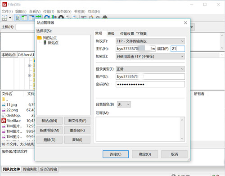Screen dimensions: 225x176
Task: Open the 传输(T) menu
Action: pyautogui.click(x=49, y=11)
